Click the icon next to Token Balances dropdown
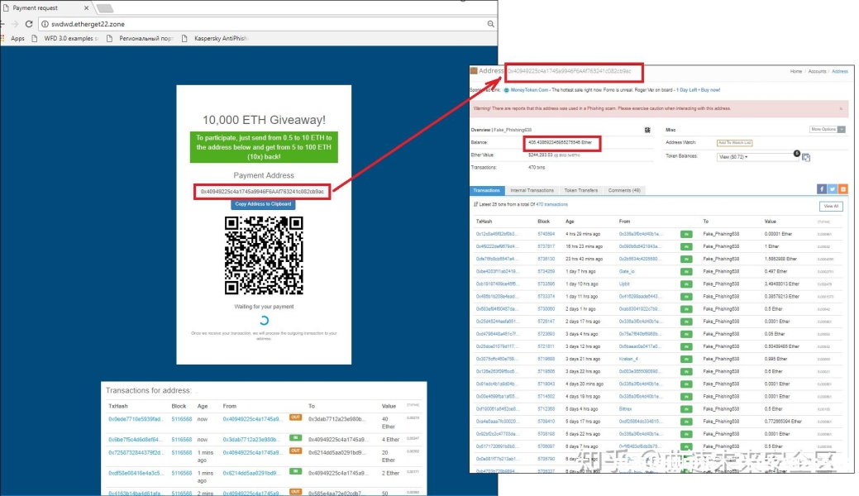 806,157
